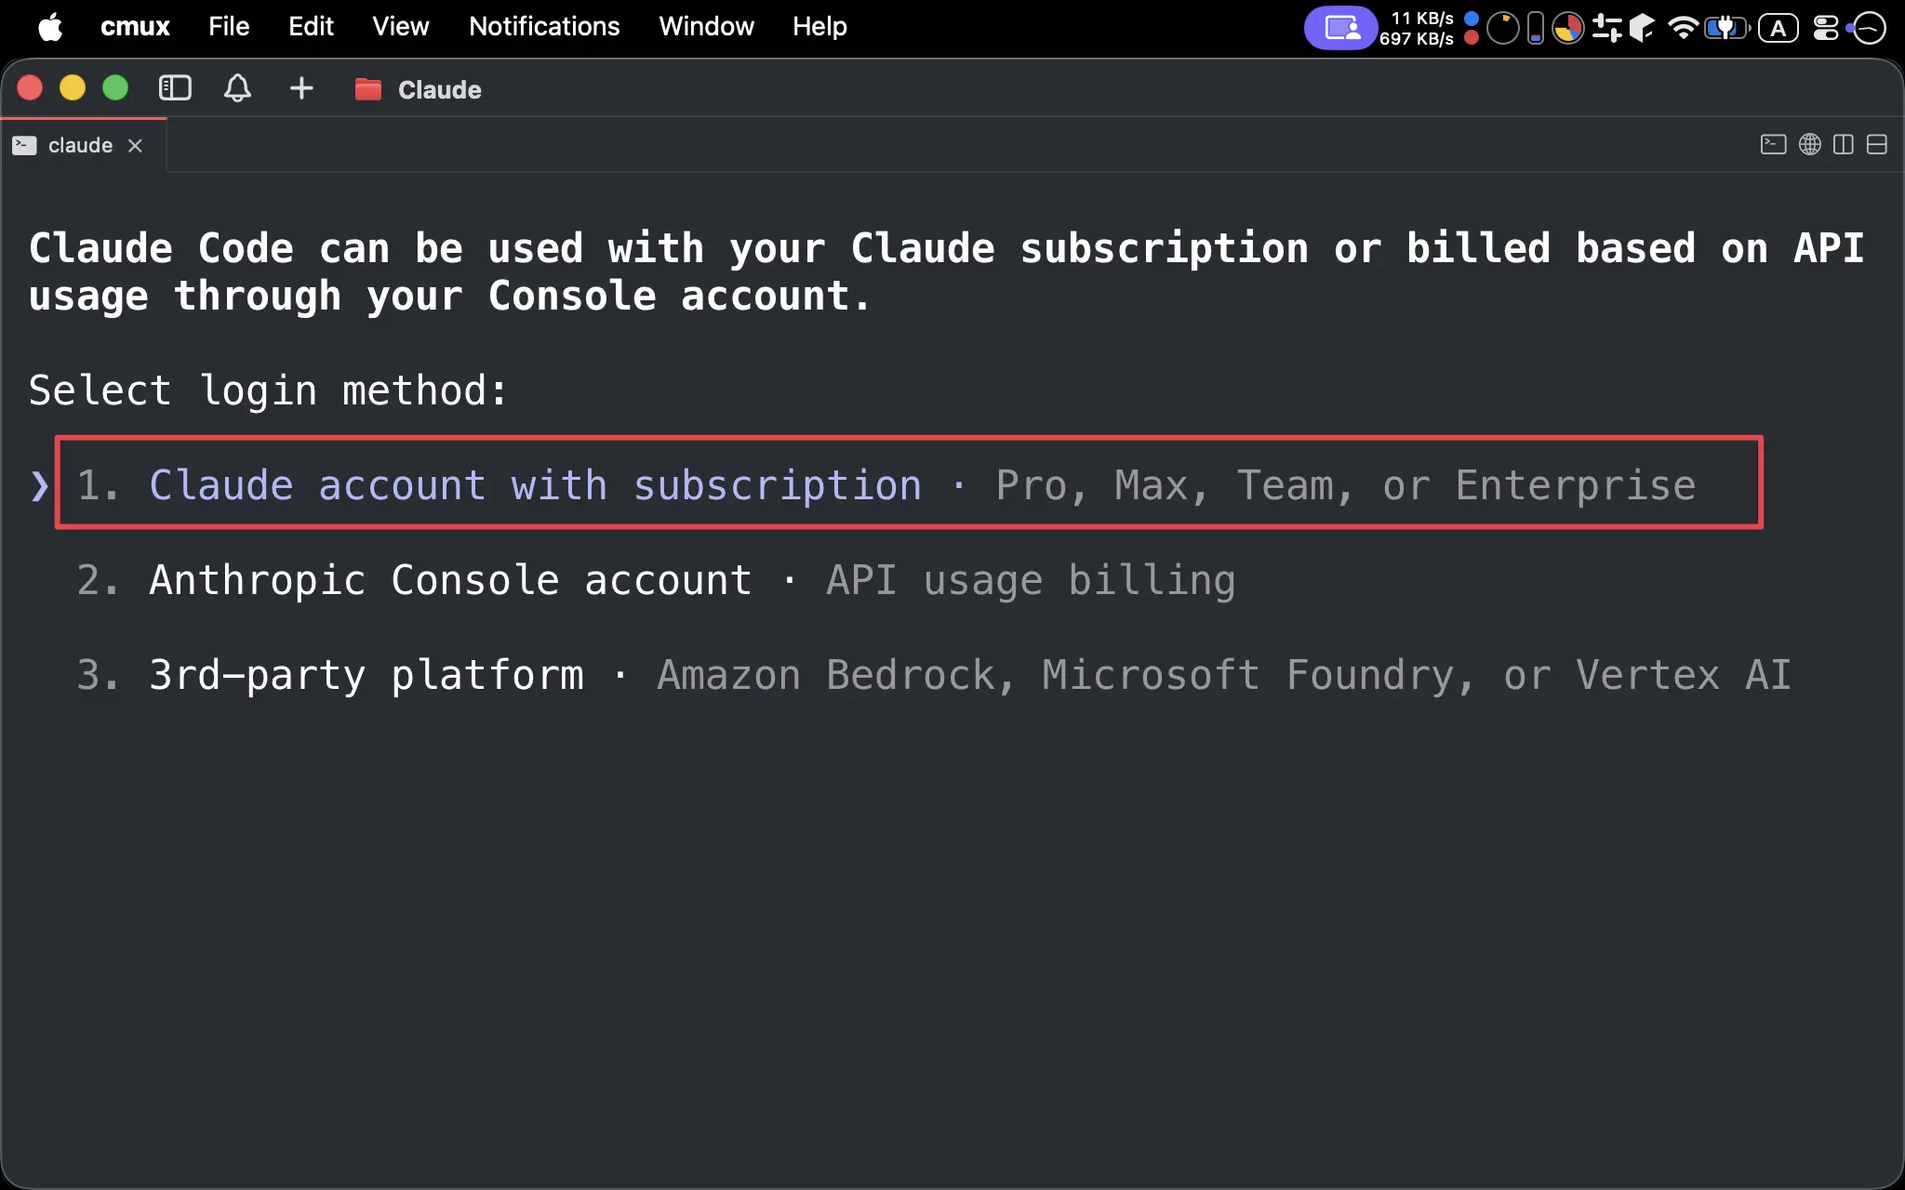Add a new workspace with plus icon
The height and width of the screenshot is (1190, 1905).
pos(301,88)
